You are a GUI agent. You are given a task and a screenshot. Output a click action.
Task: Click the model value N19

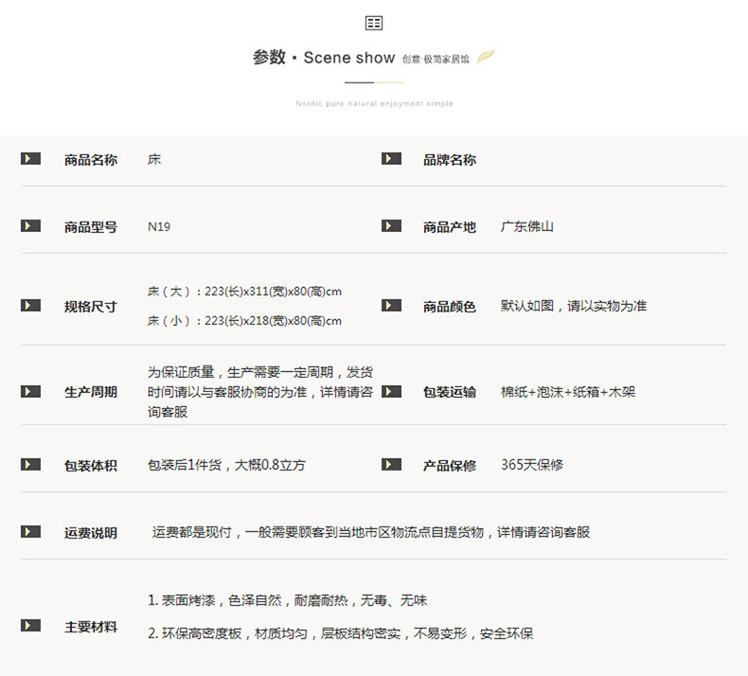point(159,226)
